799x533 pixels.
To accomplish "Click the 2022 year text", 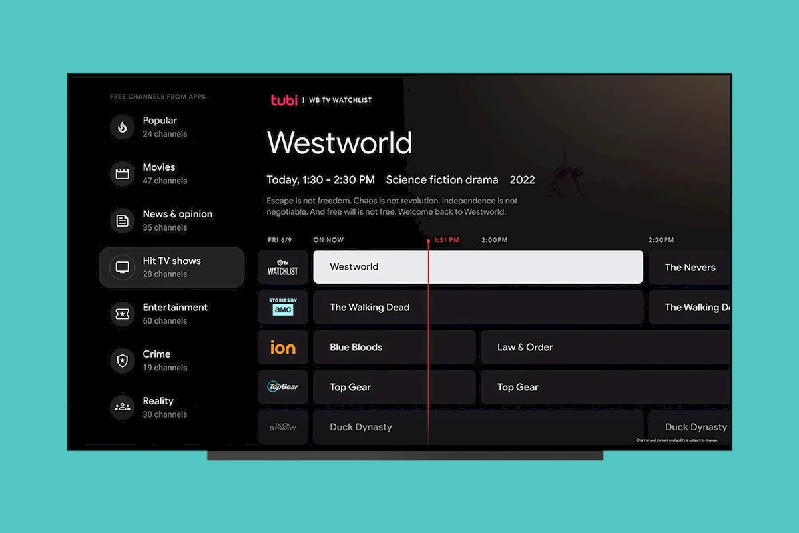I will [x=522, y=180].
